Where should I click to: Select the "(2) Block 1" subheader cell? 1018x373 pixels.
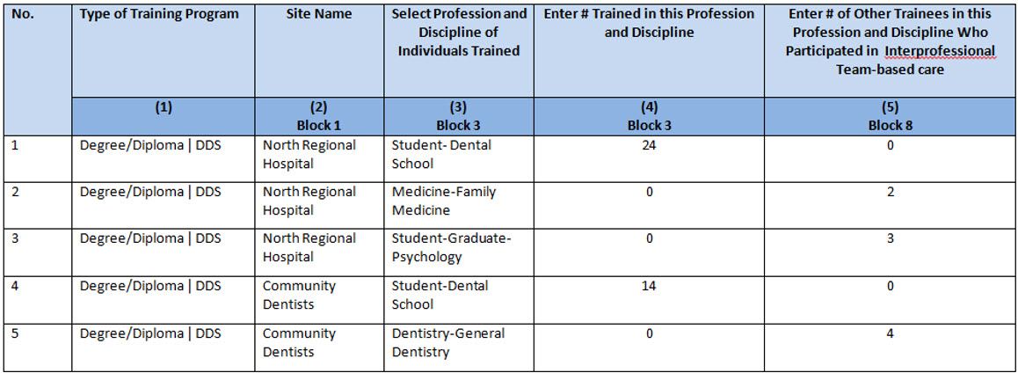point(318,116)
